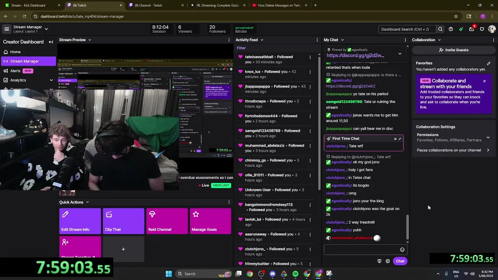Screen dimensions: 498x280
Task: Expand the My Chat title dropdown
Action: click(x=342, y=40)
